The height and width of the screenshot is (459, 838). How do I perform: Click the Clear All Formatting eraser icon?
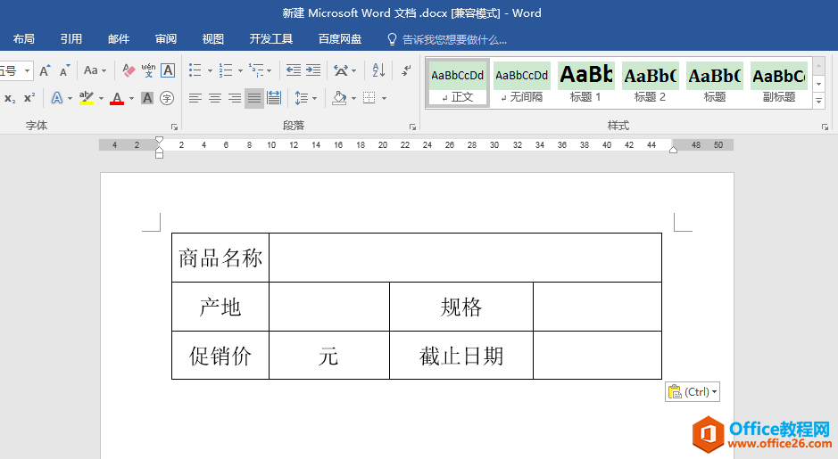pyautogui.click(x=129, y=70)
